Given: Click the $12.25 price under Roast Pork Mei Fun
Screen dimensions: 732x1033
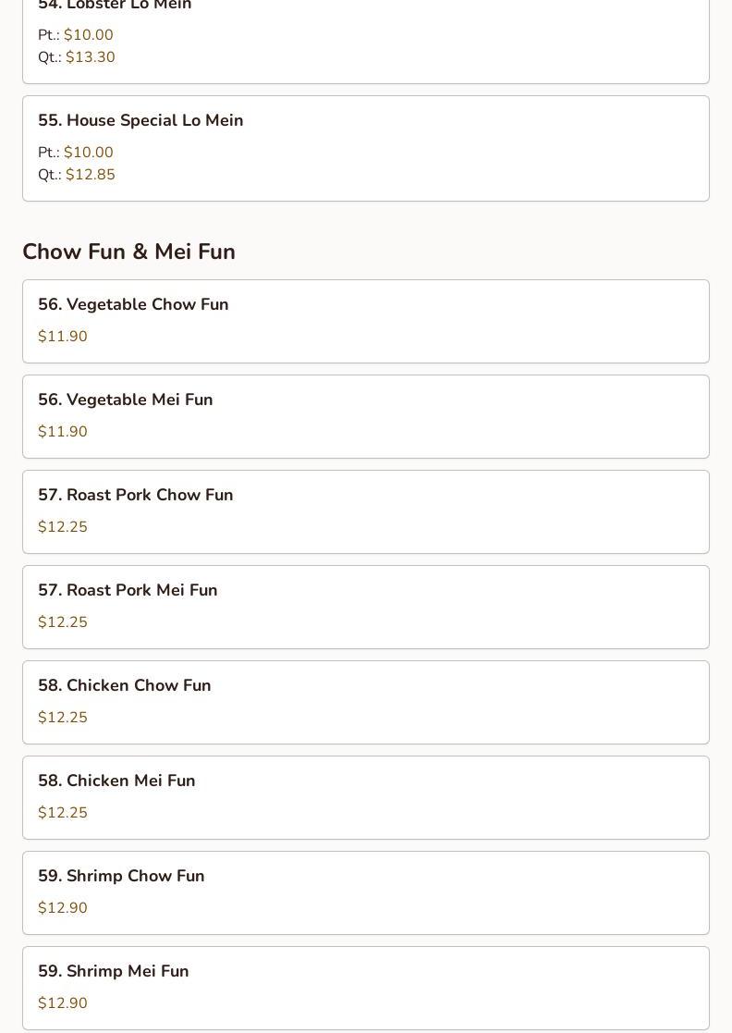Looking at the screenshot, I should pos(63,621).
